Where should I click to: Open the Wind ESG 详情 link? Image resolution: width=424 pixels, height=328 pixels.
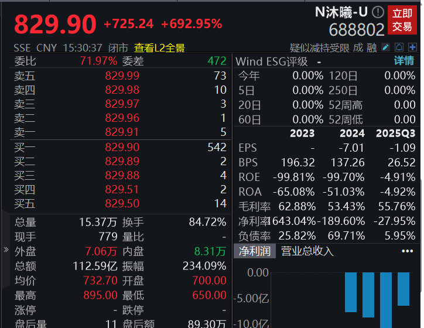click(404, 61)
